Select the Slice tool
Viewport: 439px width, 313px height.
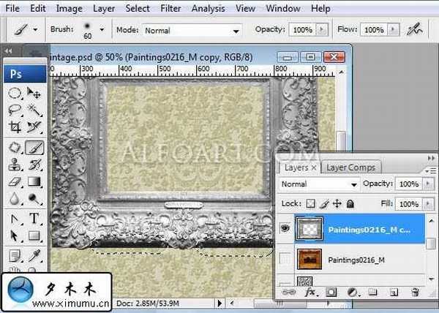[x=34, y=127]
